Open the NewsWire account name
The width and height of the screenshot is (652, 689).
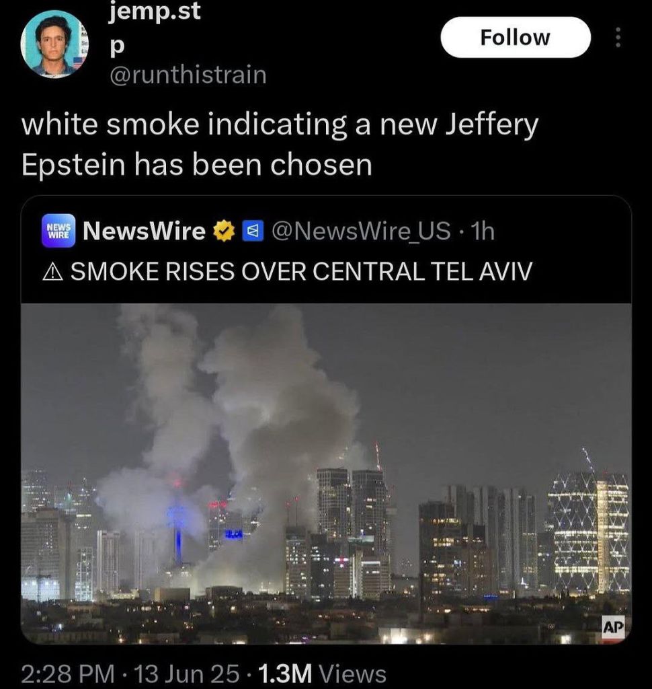144,231
